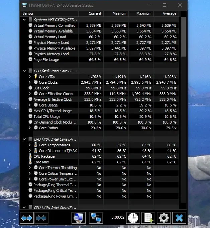Click the Minimum column header
Viewport: 210px width, 228px height.
point(116,13)
